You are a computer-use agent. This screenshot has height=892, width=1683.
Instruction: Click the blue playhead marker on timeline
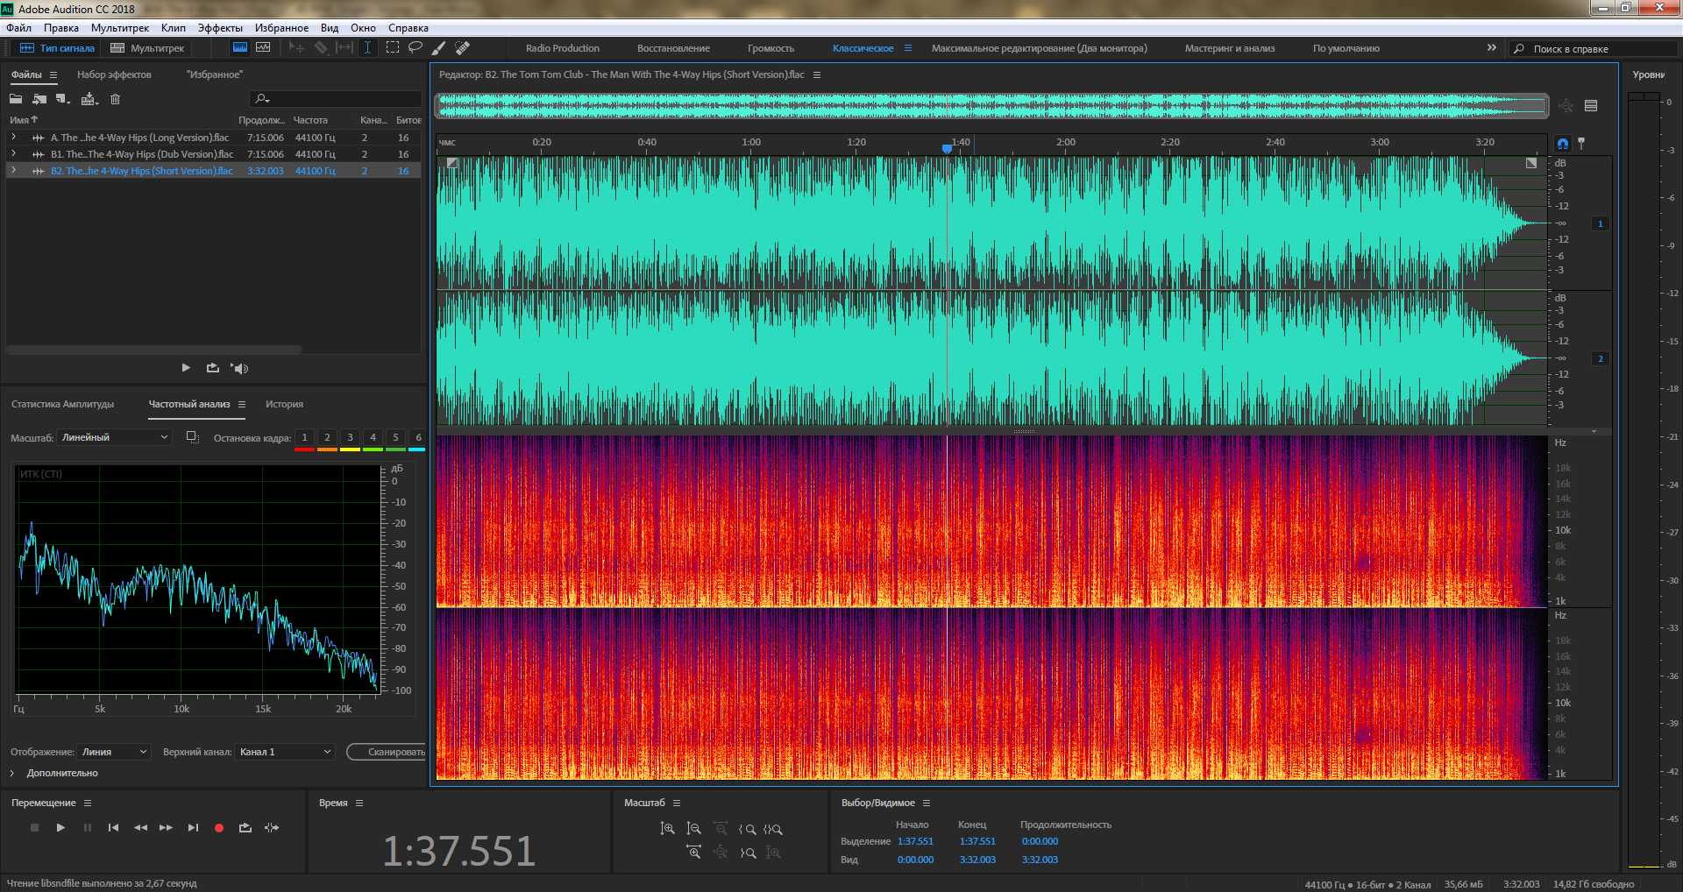pyautogui.click(x=947, y=149)
